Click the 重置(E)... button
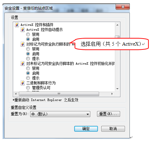The height and width of the screenshot is (141, 152). (108, 114)
